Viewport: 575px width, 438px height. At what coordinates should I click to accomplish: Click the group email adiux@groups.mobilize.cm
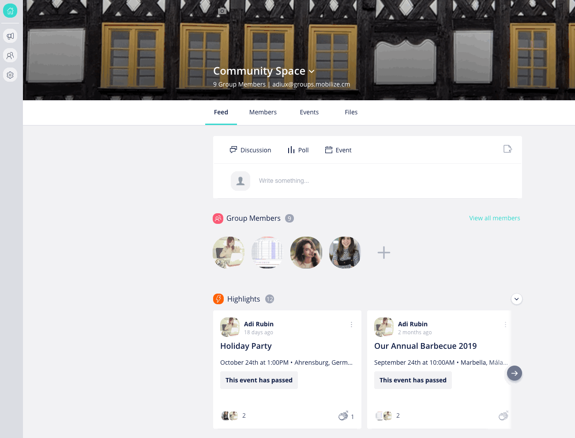pyautogui.click(x=311, y=84)
